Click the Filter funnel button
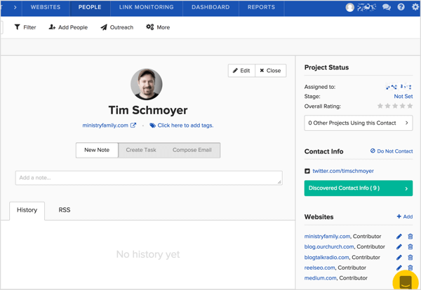 tap(25, 27)
